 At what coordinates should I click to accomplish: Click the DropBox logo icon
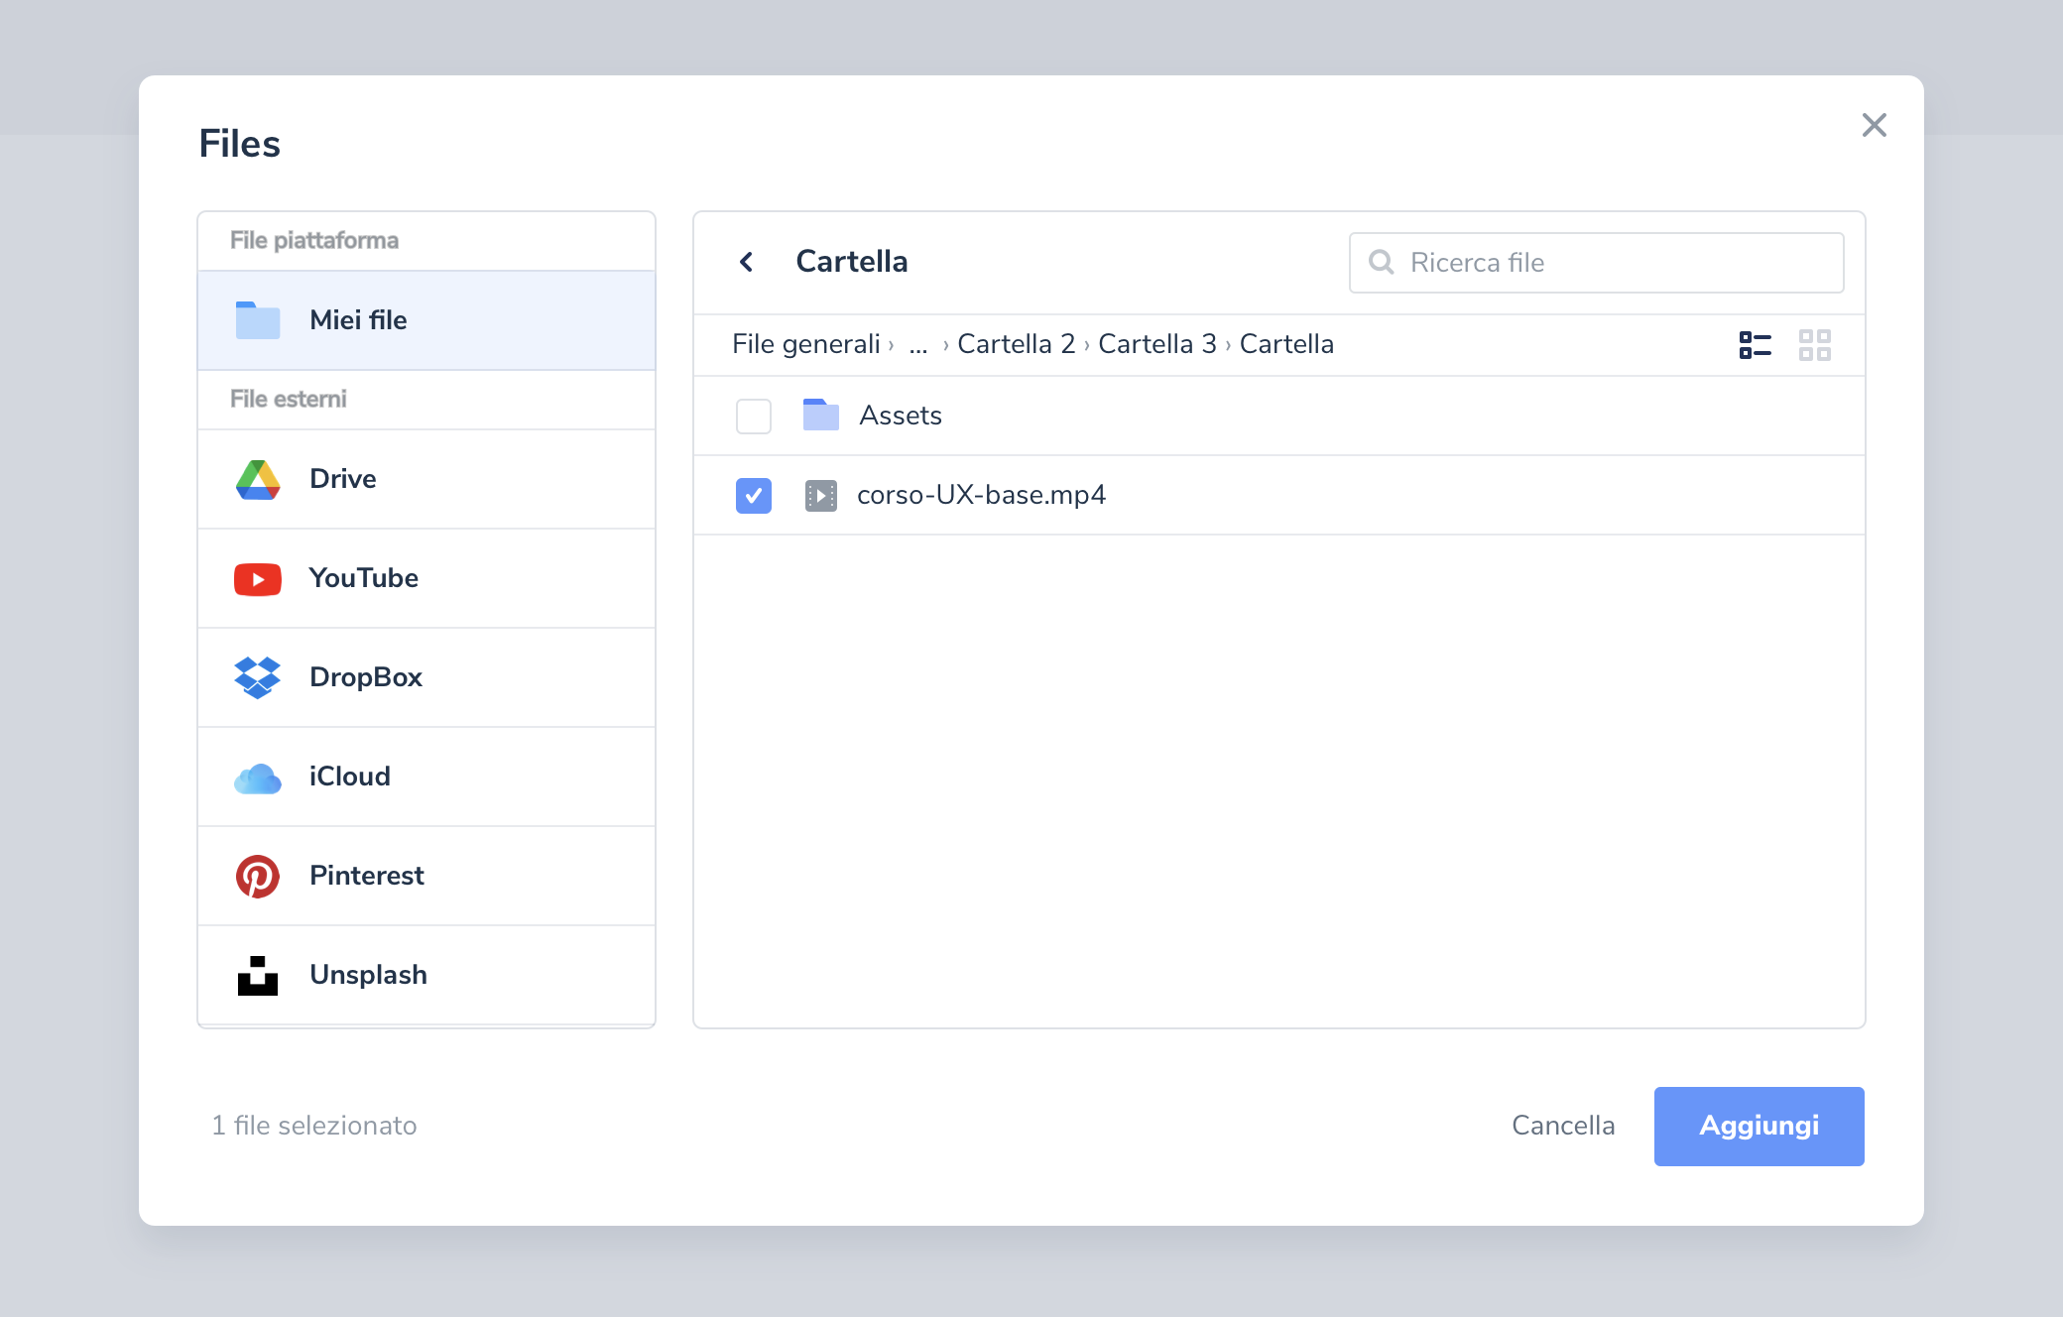258,678
